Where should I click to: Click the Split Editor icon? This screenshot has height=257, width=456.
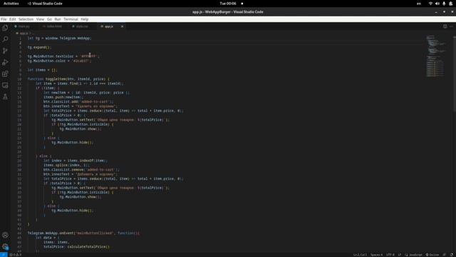click(445, 26)
